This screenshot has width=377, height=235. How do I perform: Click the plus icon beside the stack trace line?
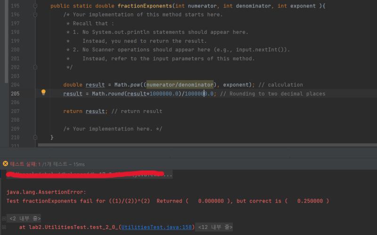pos(4,227)
